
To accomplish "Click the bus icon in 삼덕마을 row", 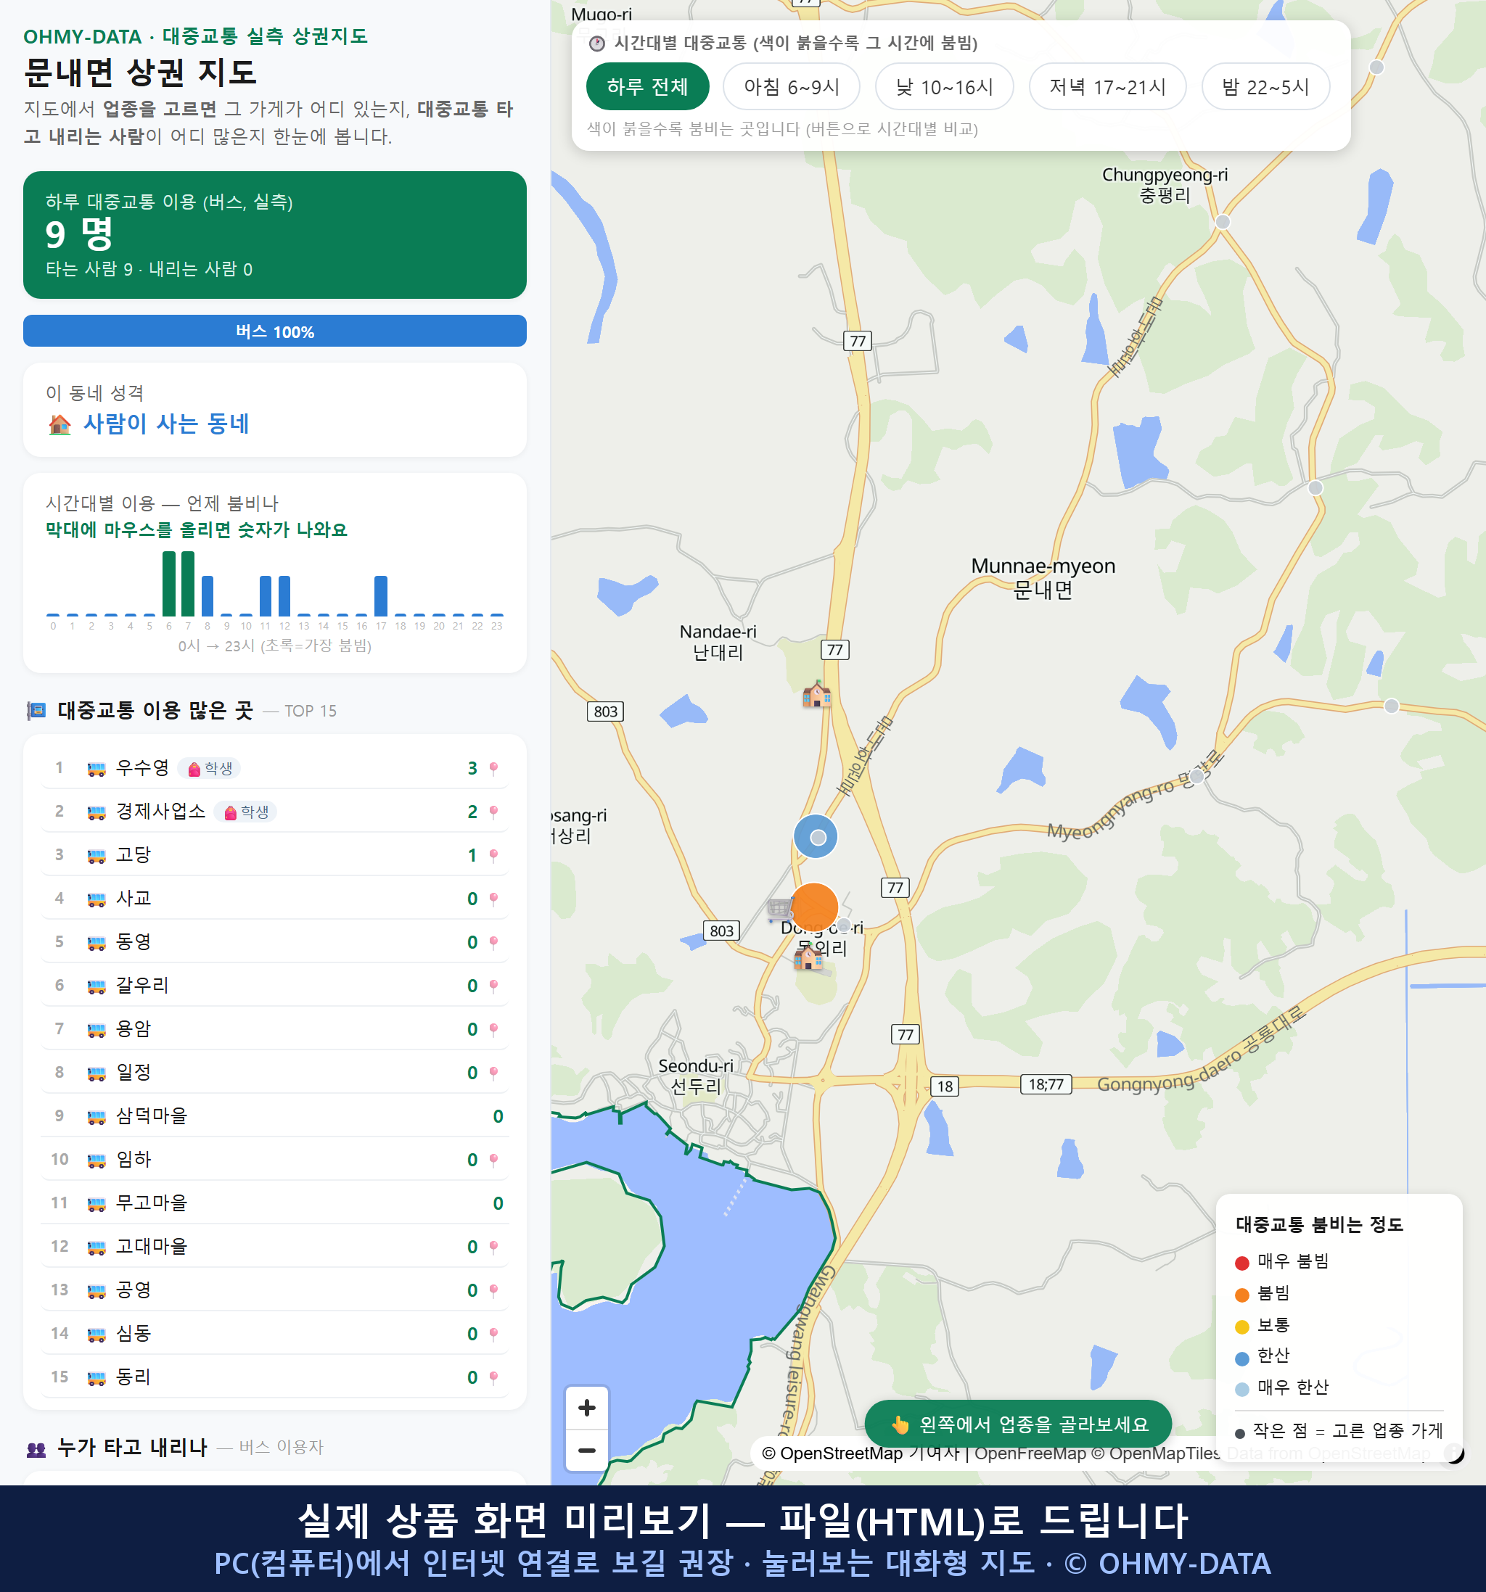I will [x=96, y=1117].
